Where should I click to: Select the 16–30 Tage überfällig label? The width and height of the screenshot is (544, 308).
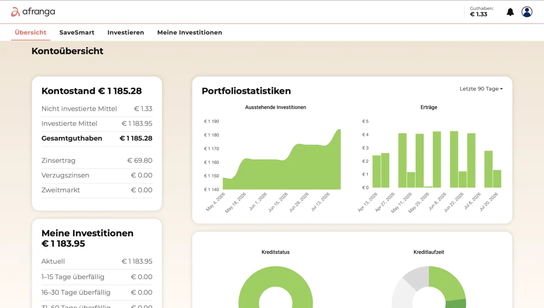click(76, 292)
